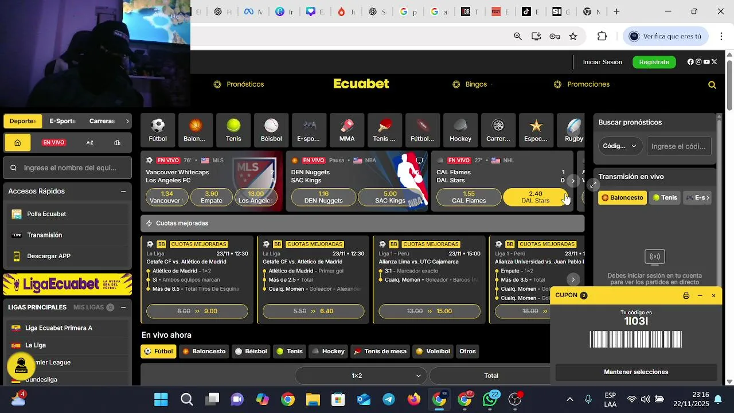The height and width of the screenshot is (413, 734).
Task: Filter live now by Hockey
Action: (x=328, y=351)
